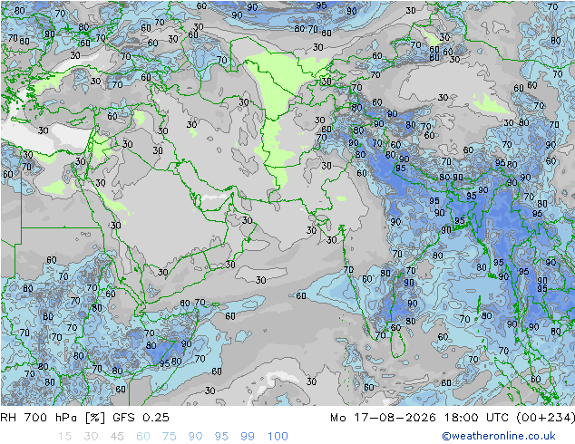
Task: Click legend value 99
Action: [x=248, y=437]
